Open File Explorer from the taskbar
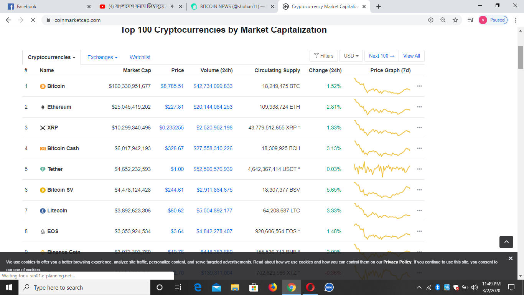This screenshot has width=524, height=295. pyautogui.click(x=235, y=287)
